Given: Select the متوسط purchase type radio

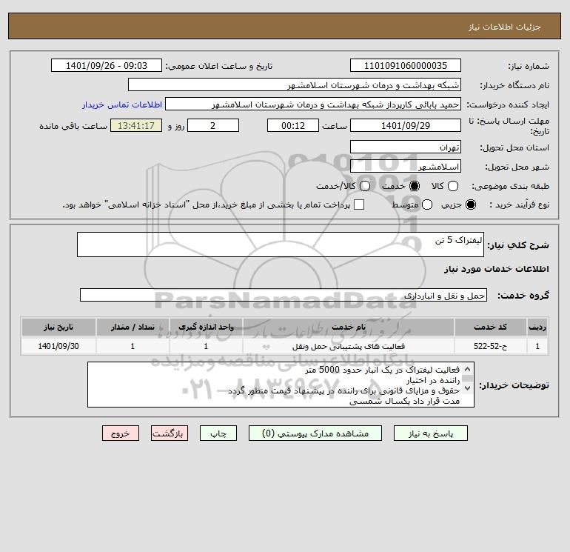Looking at the screenshot, I should click(x=427, y=204).
